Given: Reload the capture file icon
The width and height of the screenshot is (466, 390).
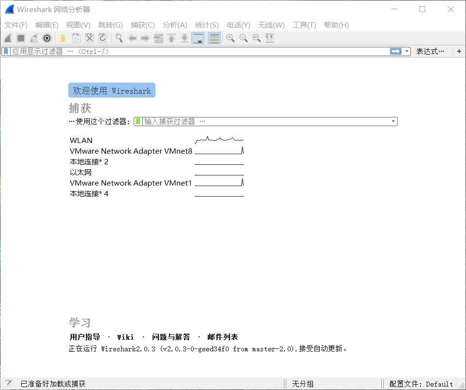Looking at the screenshot, I should (103, 38).
